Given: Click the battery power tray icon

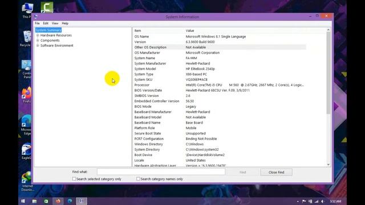Looking at the screenshot, I should coord(310,201).
